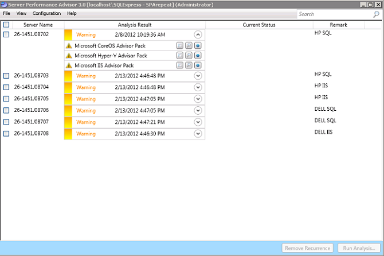This screenshot has height=256, width=384.
Task: Click the Run Analysis... button
Action: click(359, 248)
